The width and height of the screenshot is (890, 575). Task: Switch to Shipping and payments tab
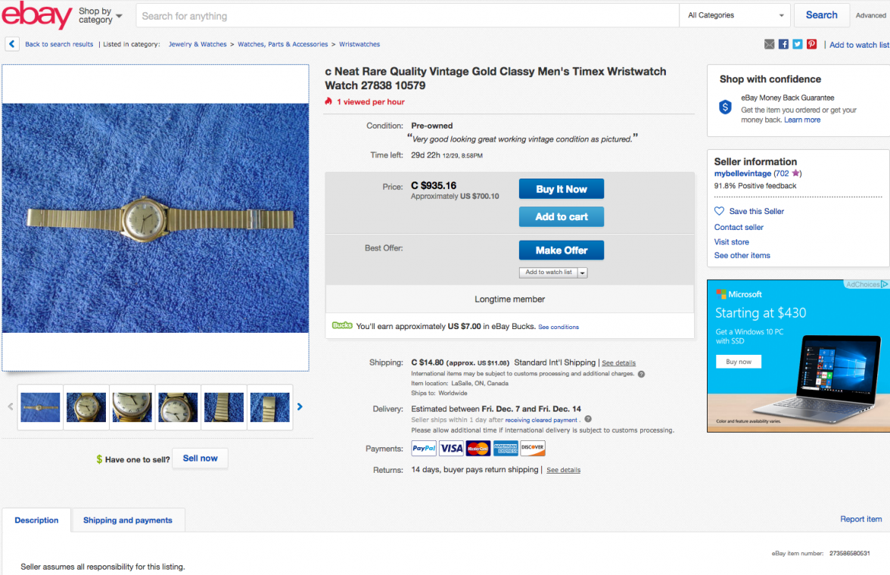(128, 520)
